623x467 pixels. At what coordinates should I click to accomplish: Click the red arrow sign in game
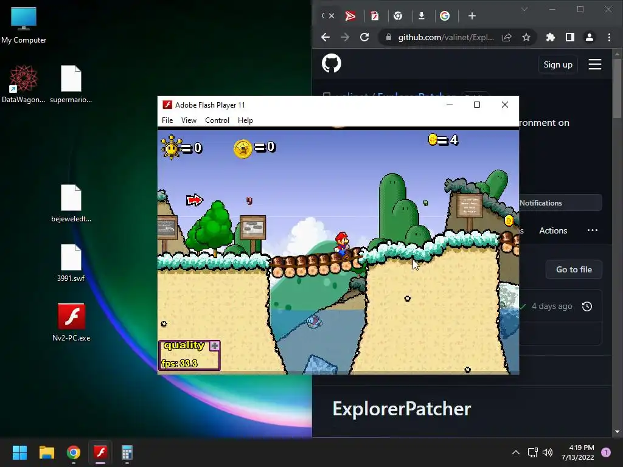click(x=194, y=199)
